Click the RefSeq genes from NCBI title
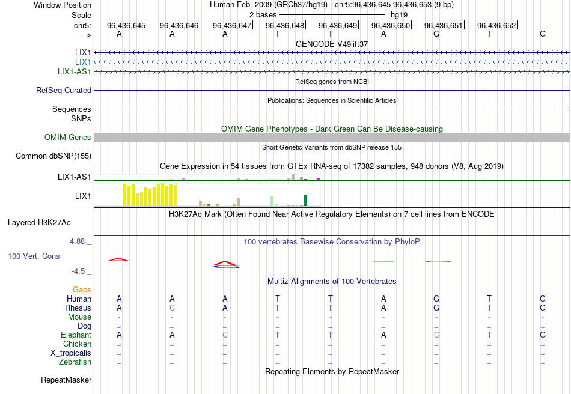Image resolution: width=571 pixels, height=394 pixels. click(332, 82)
